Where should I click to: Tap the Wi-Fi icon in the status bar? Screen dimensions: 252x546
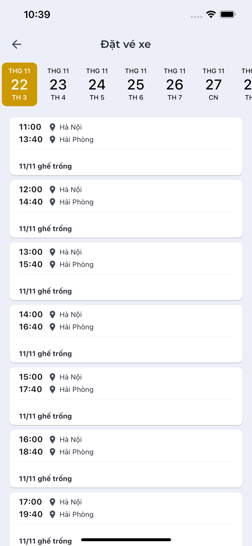[211, 15]
